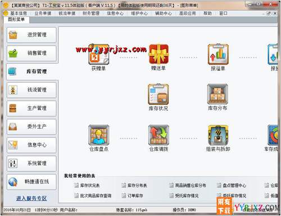Open the 库存状况表 report

click(x=87, y=186)
